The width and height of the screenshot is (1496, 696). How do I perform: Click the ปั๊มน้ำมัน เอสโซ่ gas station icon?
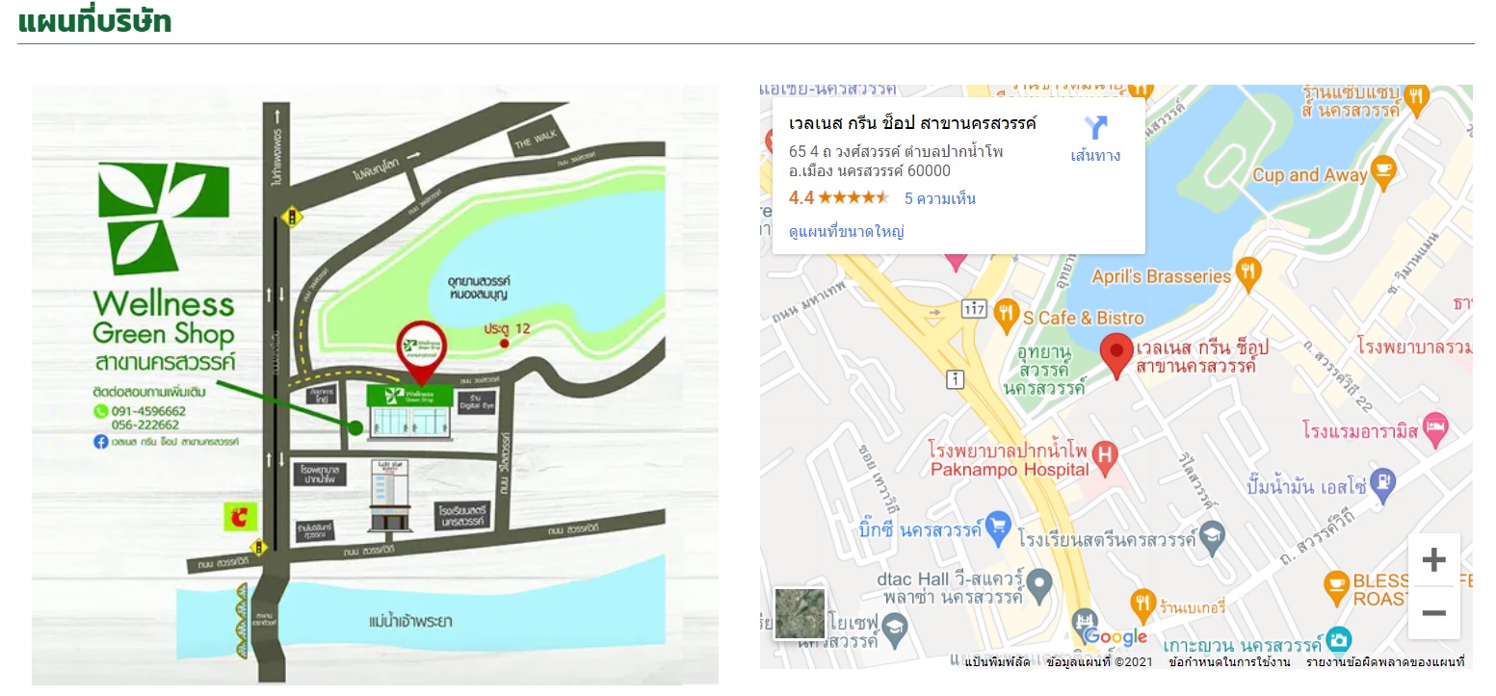pyautogui.click(x=1383, y=483)
